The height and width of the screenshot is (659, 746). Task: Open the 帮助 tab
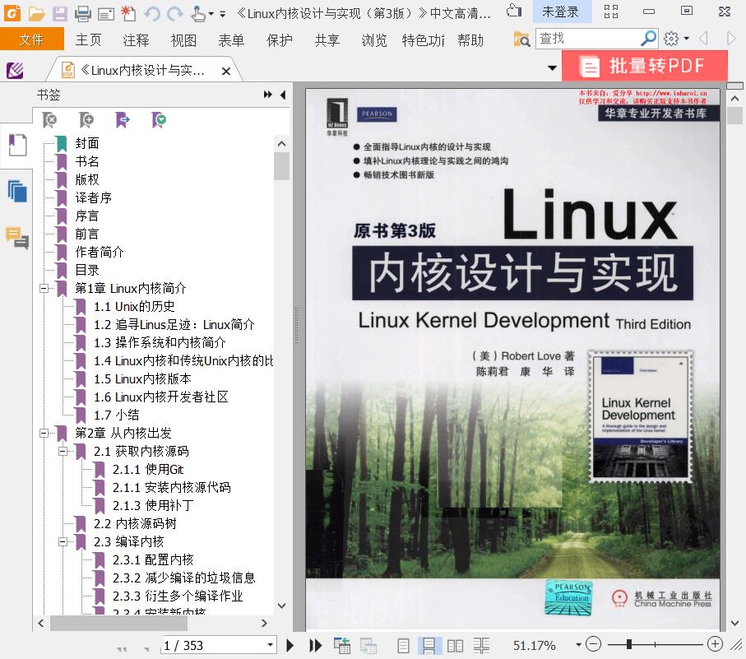tap(470, 40)
